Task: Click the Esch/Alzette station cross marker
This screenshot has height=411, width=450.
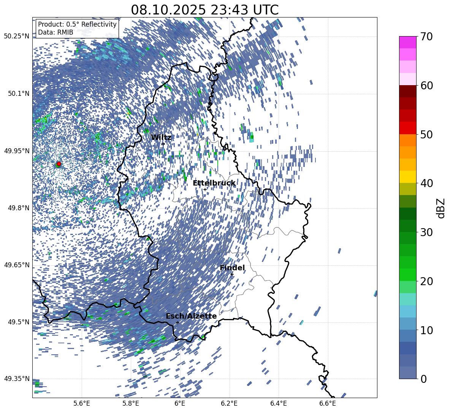Action: [177, 322]
